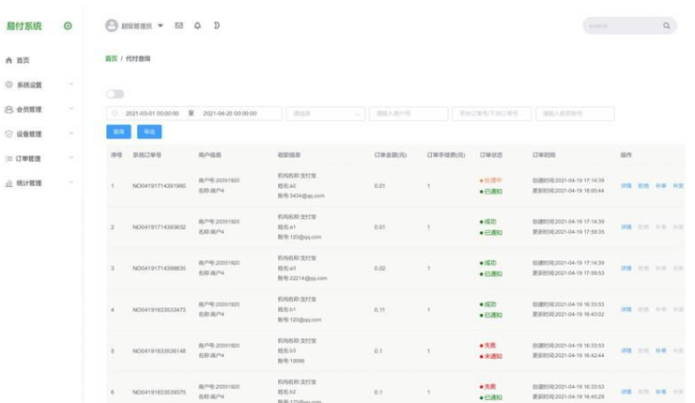Open the 请选择 status dropdown
The width and height of the screenshot is (695, 403).
pyautogui.click(x=325, y=114)
